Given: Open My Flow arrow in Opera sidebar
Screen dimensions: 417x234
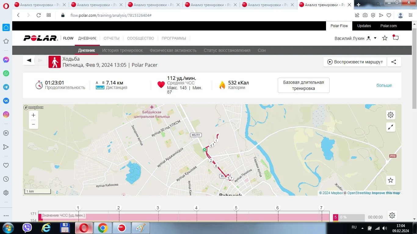Looking at the screenshot, I should pos(6,147).
